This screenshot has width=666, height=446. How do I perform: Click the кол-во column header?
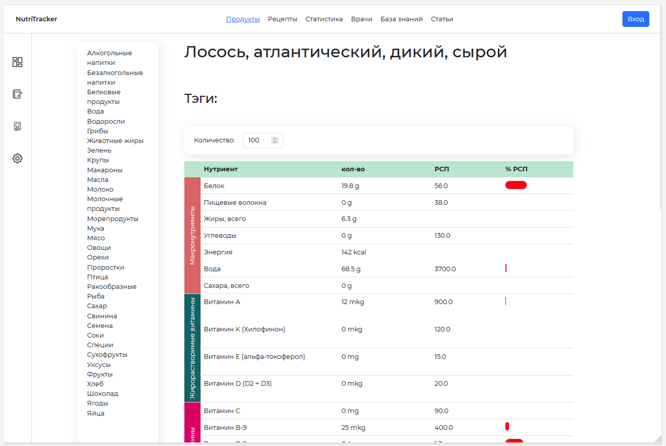(x=353, y=169)
